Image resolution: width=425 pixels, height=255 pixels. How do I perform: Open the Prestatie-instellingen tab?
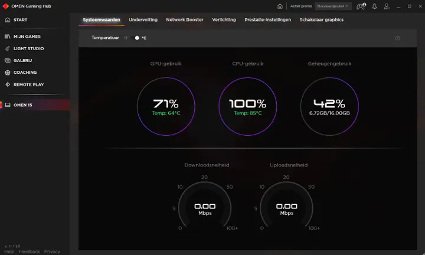(267, 20)
